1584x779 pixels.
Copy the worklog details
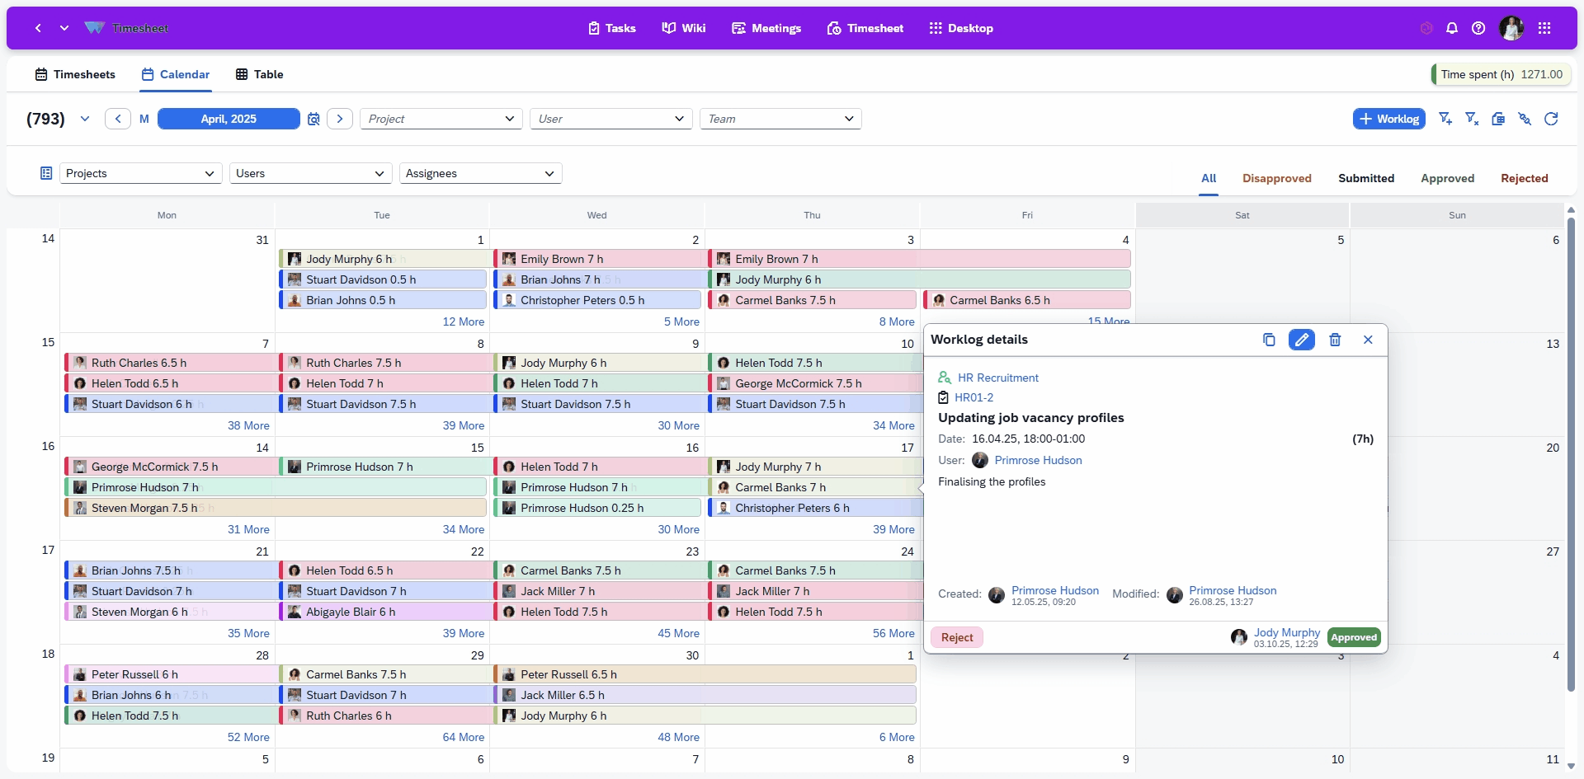pyautogui.click(x=1269, y=340)
